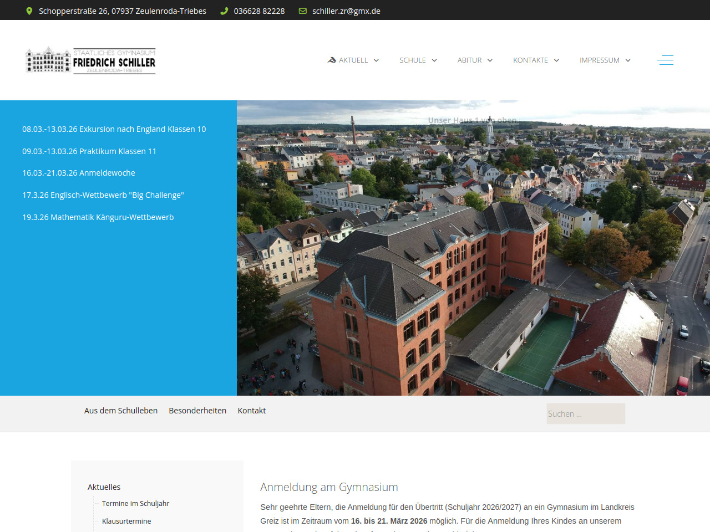Click the schiller.zr@gmx.de email link
Viewport: 710px width, 532px height.
point(346,11)
